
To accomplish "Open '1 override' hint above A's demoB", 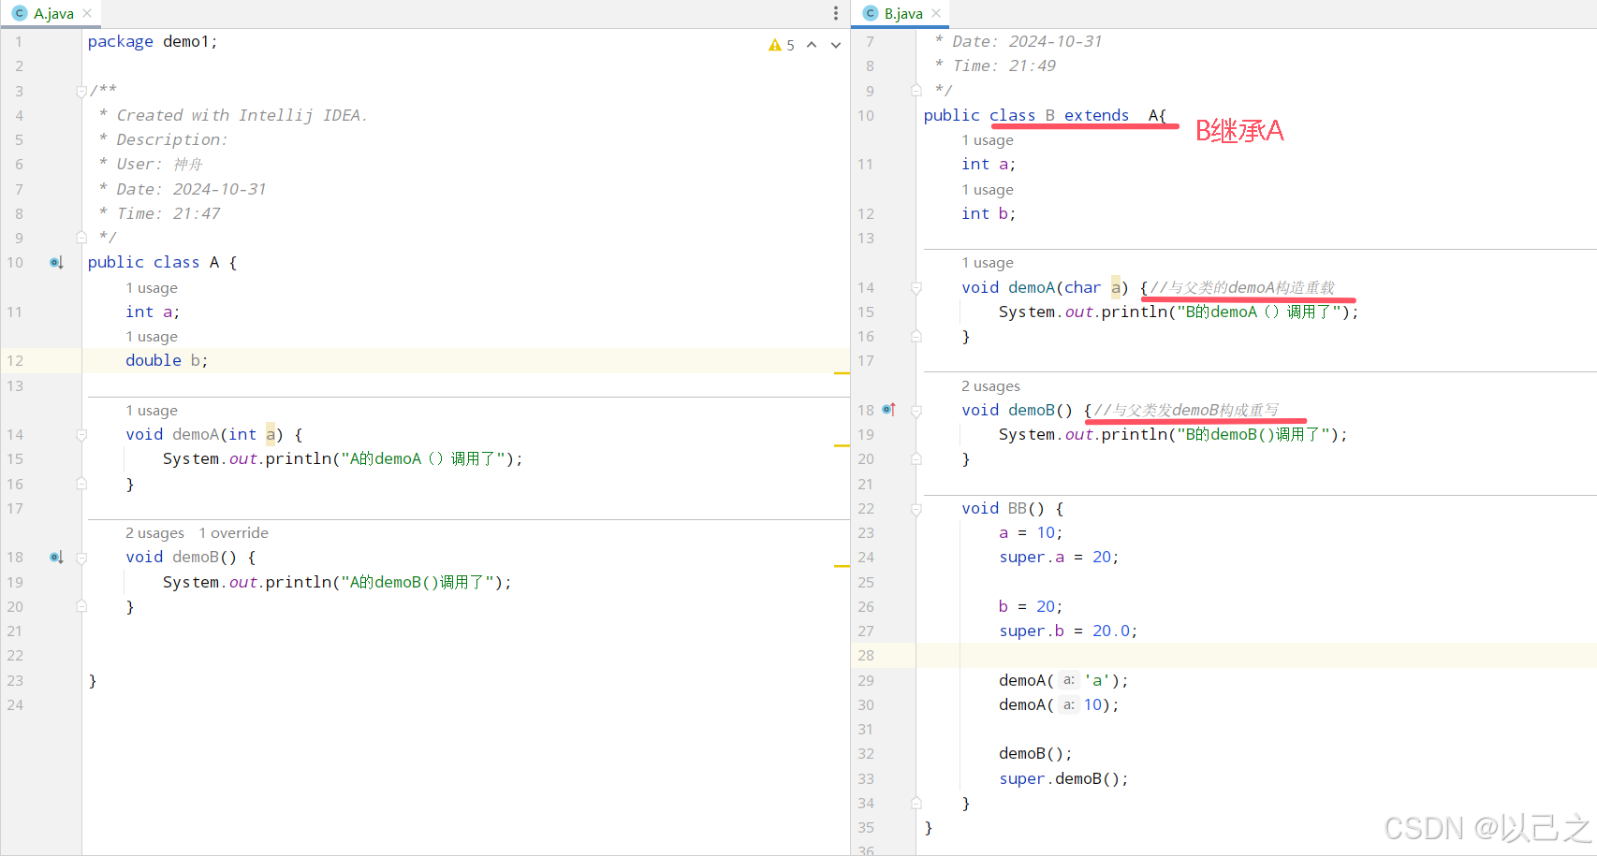I will (233, 533).
